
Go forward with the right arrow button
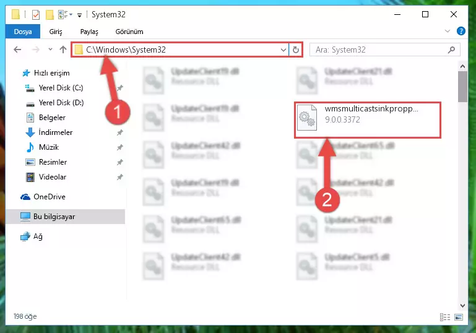tap(36, 50)
